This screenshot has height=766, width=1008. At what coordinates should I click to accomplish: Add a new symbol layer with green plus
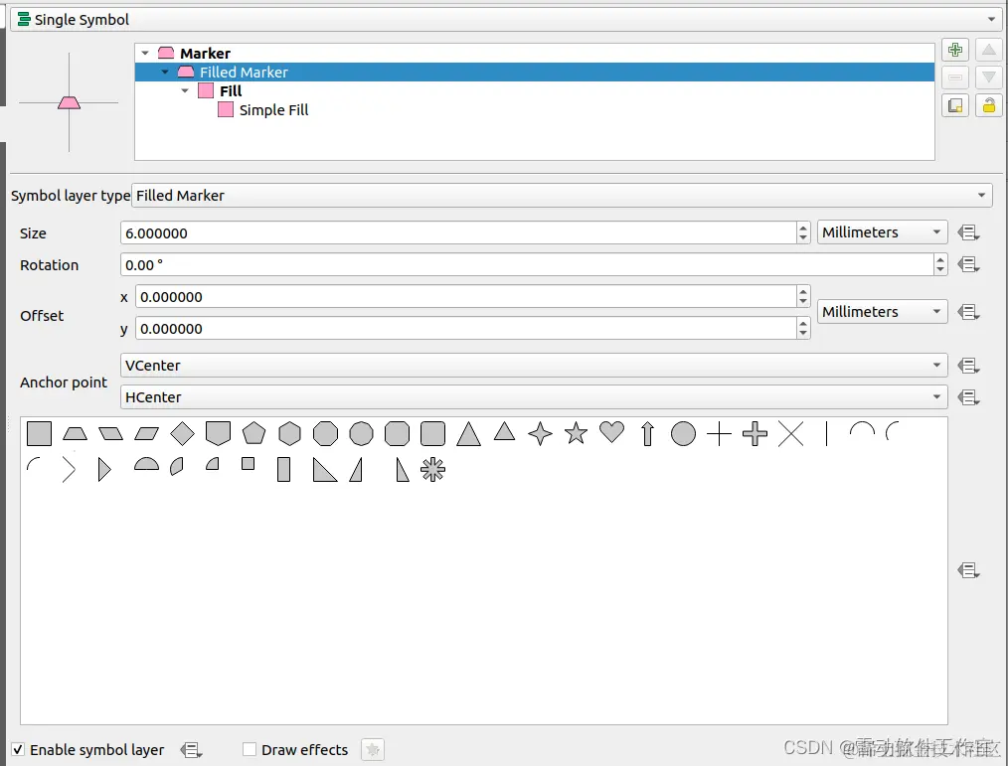click(955, 50)
